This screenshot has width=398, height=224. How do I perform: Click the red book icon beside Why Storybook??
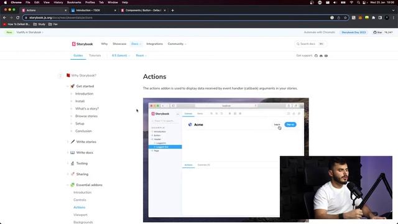(x=68, y=75)
